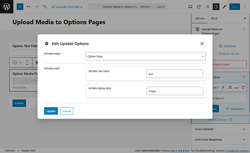Click the WordPress logo icon
This screenshot has width=250, height=153.
(x=7, y=7)
